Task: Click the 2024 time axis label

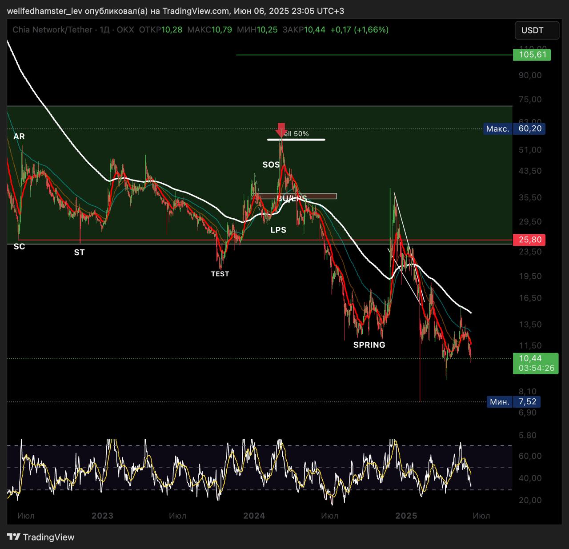Action: coord(254,516)
